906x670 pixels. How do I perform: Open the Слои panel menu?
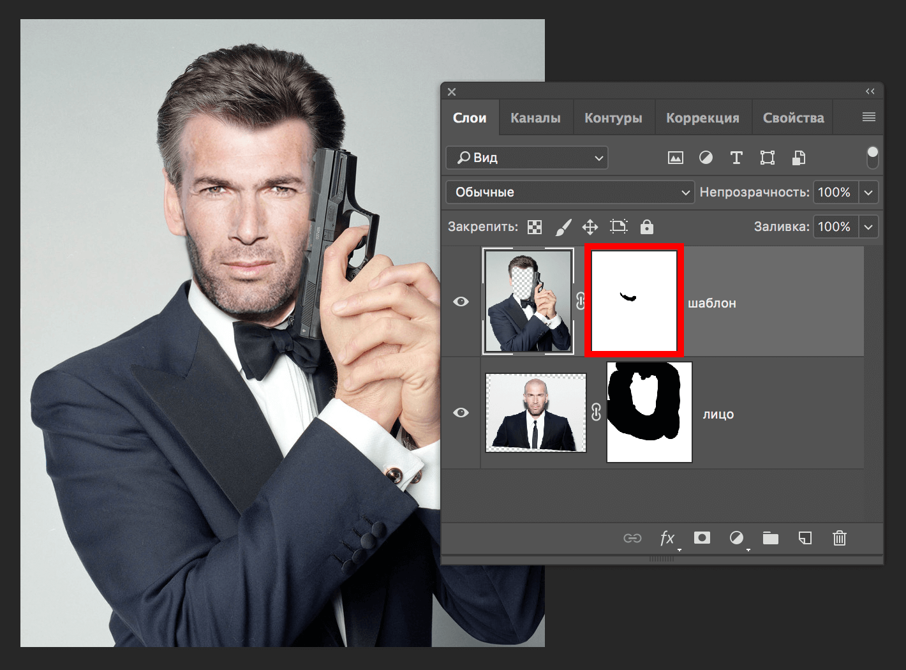click(x=868, y=117)
